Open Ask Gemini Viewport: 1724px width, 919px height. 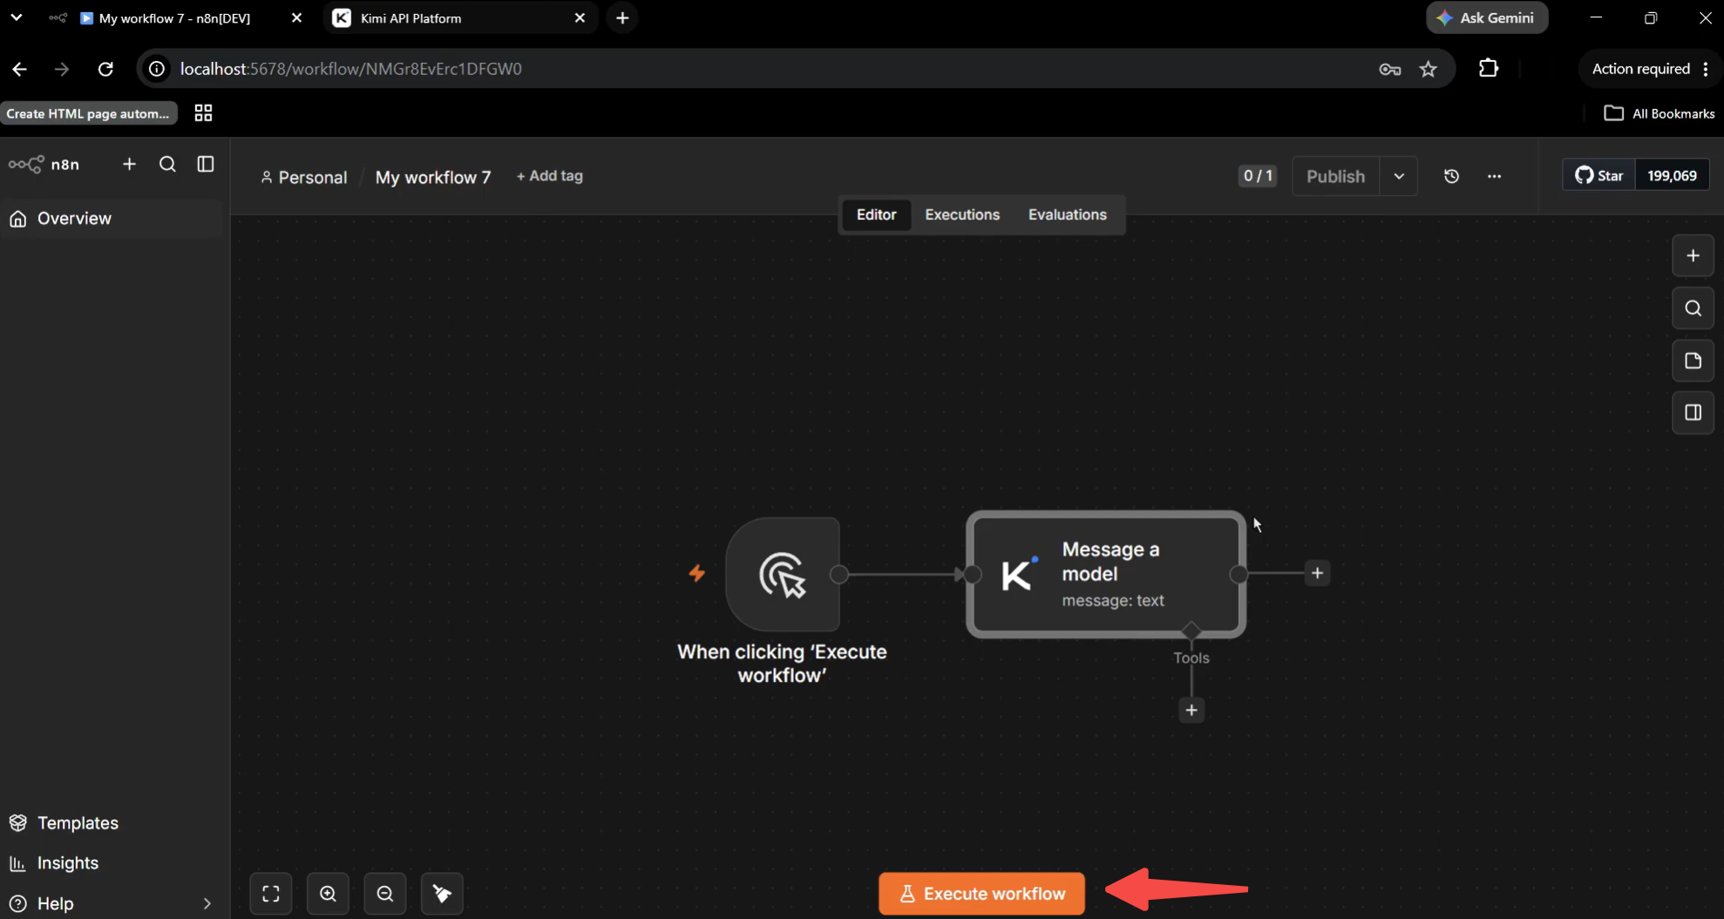pyautogui.click(x=1487, y=17)
